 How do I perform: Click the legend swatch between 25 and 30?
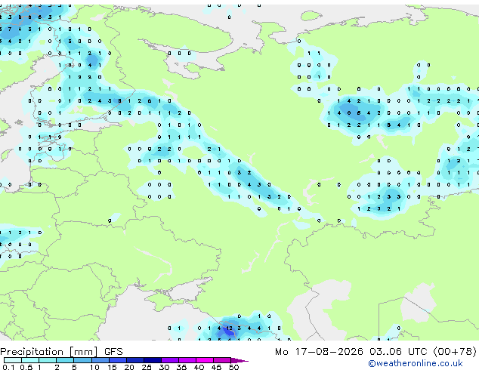pos(152,360)
